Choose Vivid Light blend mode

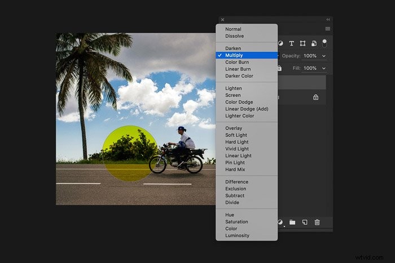coord(247,149)
